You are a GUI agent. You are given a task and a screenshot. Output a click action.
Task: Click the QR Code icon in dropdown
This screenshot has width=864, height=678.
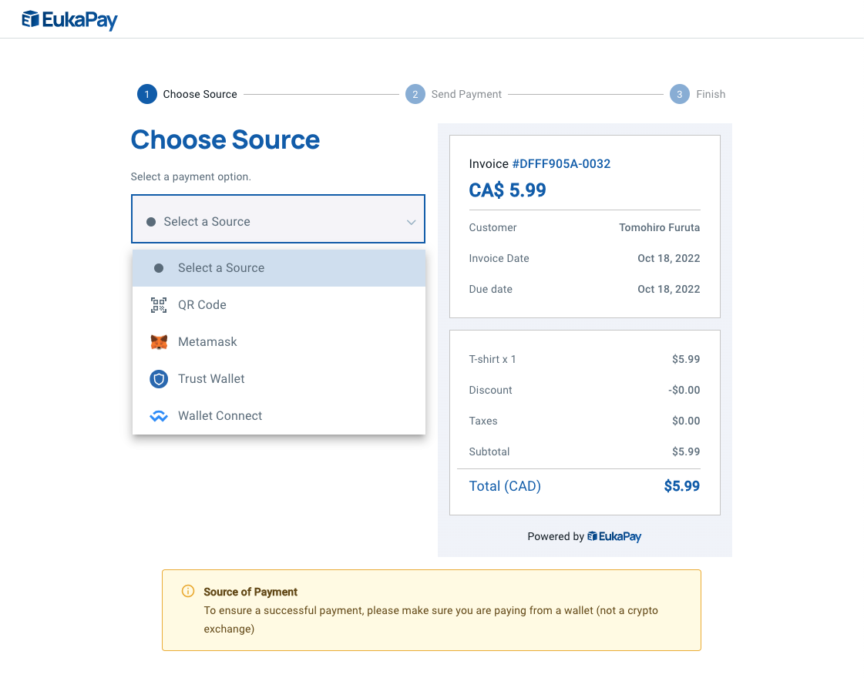tap(159, 305)
